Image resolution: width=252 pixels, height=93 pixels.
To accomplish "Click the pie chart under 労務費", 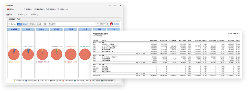I will click(71, 54).
